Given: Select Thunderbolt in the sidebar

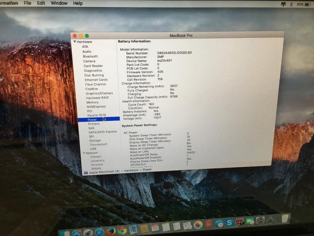Looking at the screenshot, I should coord(98,144).
